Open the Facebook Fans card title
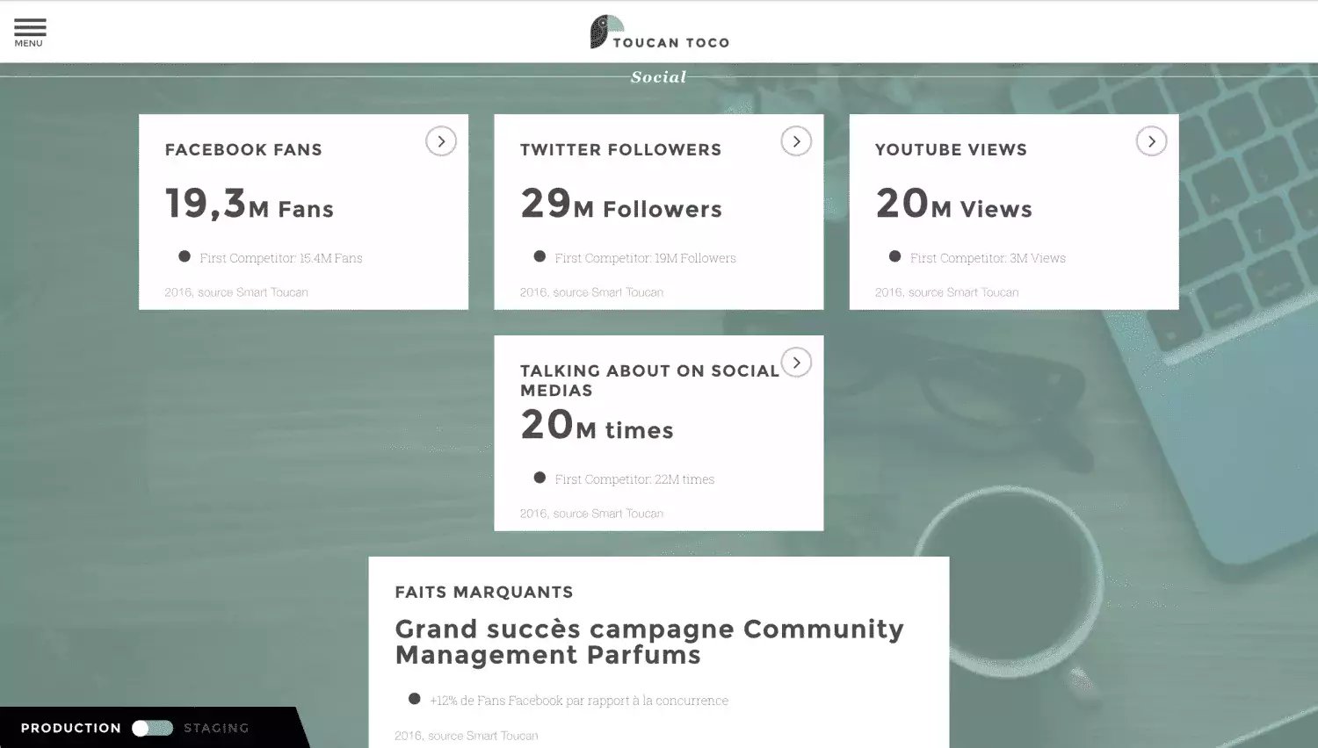Image resolution: width=1318 pixels, height=748 pixels. point(243,150)
